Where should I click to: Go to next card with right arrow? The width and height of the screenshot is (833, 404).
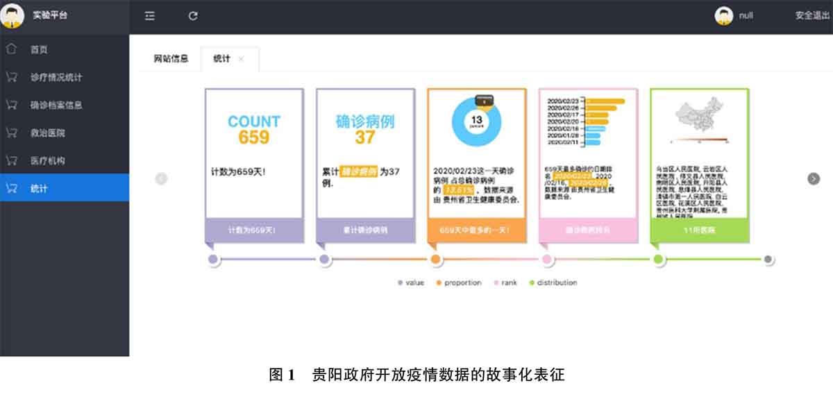tap(814, 178)
